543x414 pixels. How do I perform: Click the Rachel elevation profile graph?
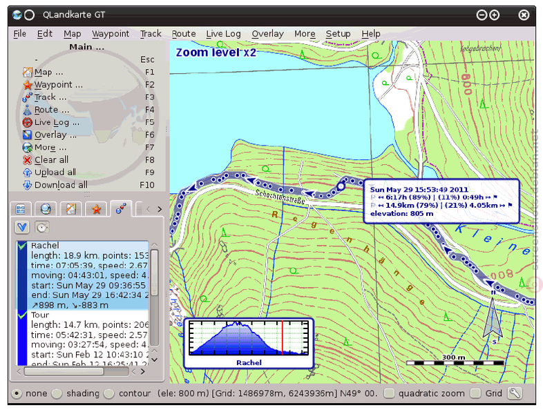click(249, 343)
